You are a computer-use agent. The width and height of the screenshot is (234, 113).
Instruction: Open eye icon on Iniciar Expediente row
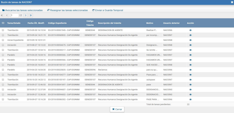click(x=190, y=40)
